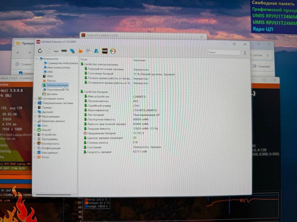Select the Паспортная ёмкость row
Image resolution: width=297 pixels, height=222 pixels.
pyautogui.click(x=117, y=120)
